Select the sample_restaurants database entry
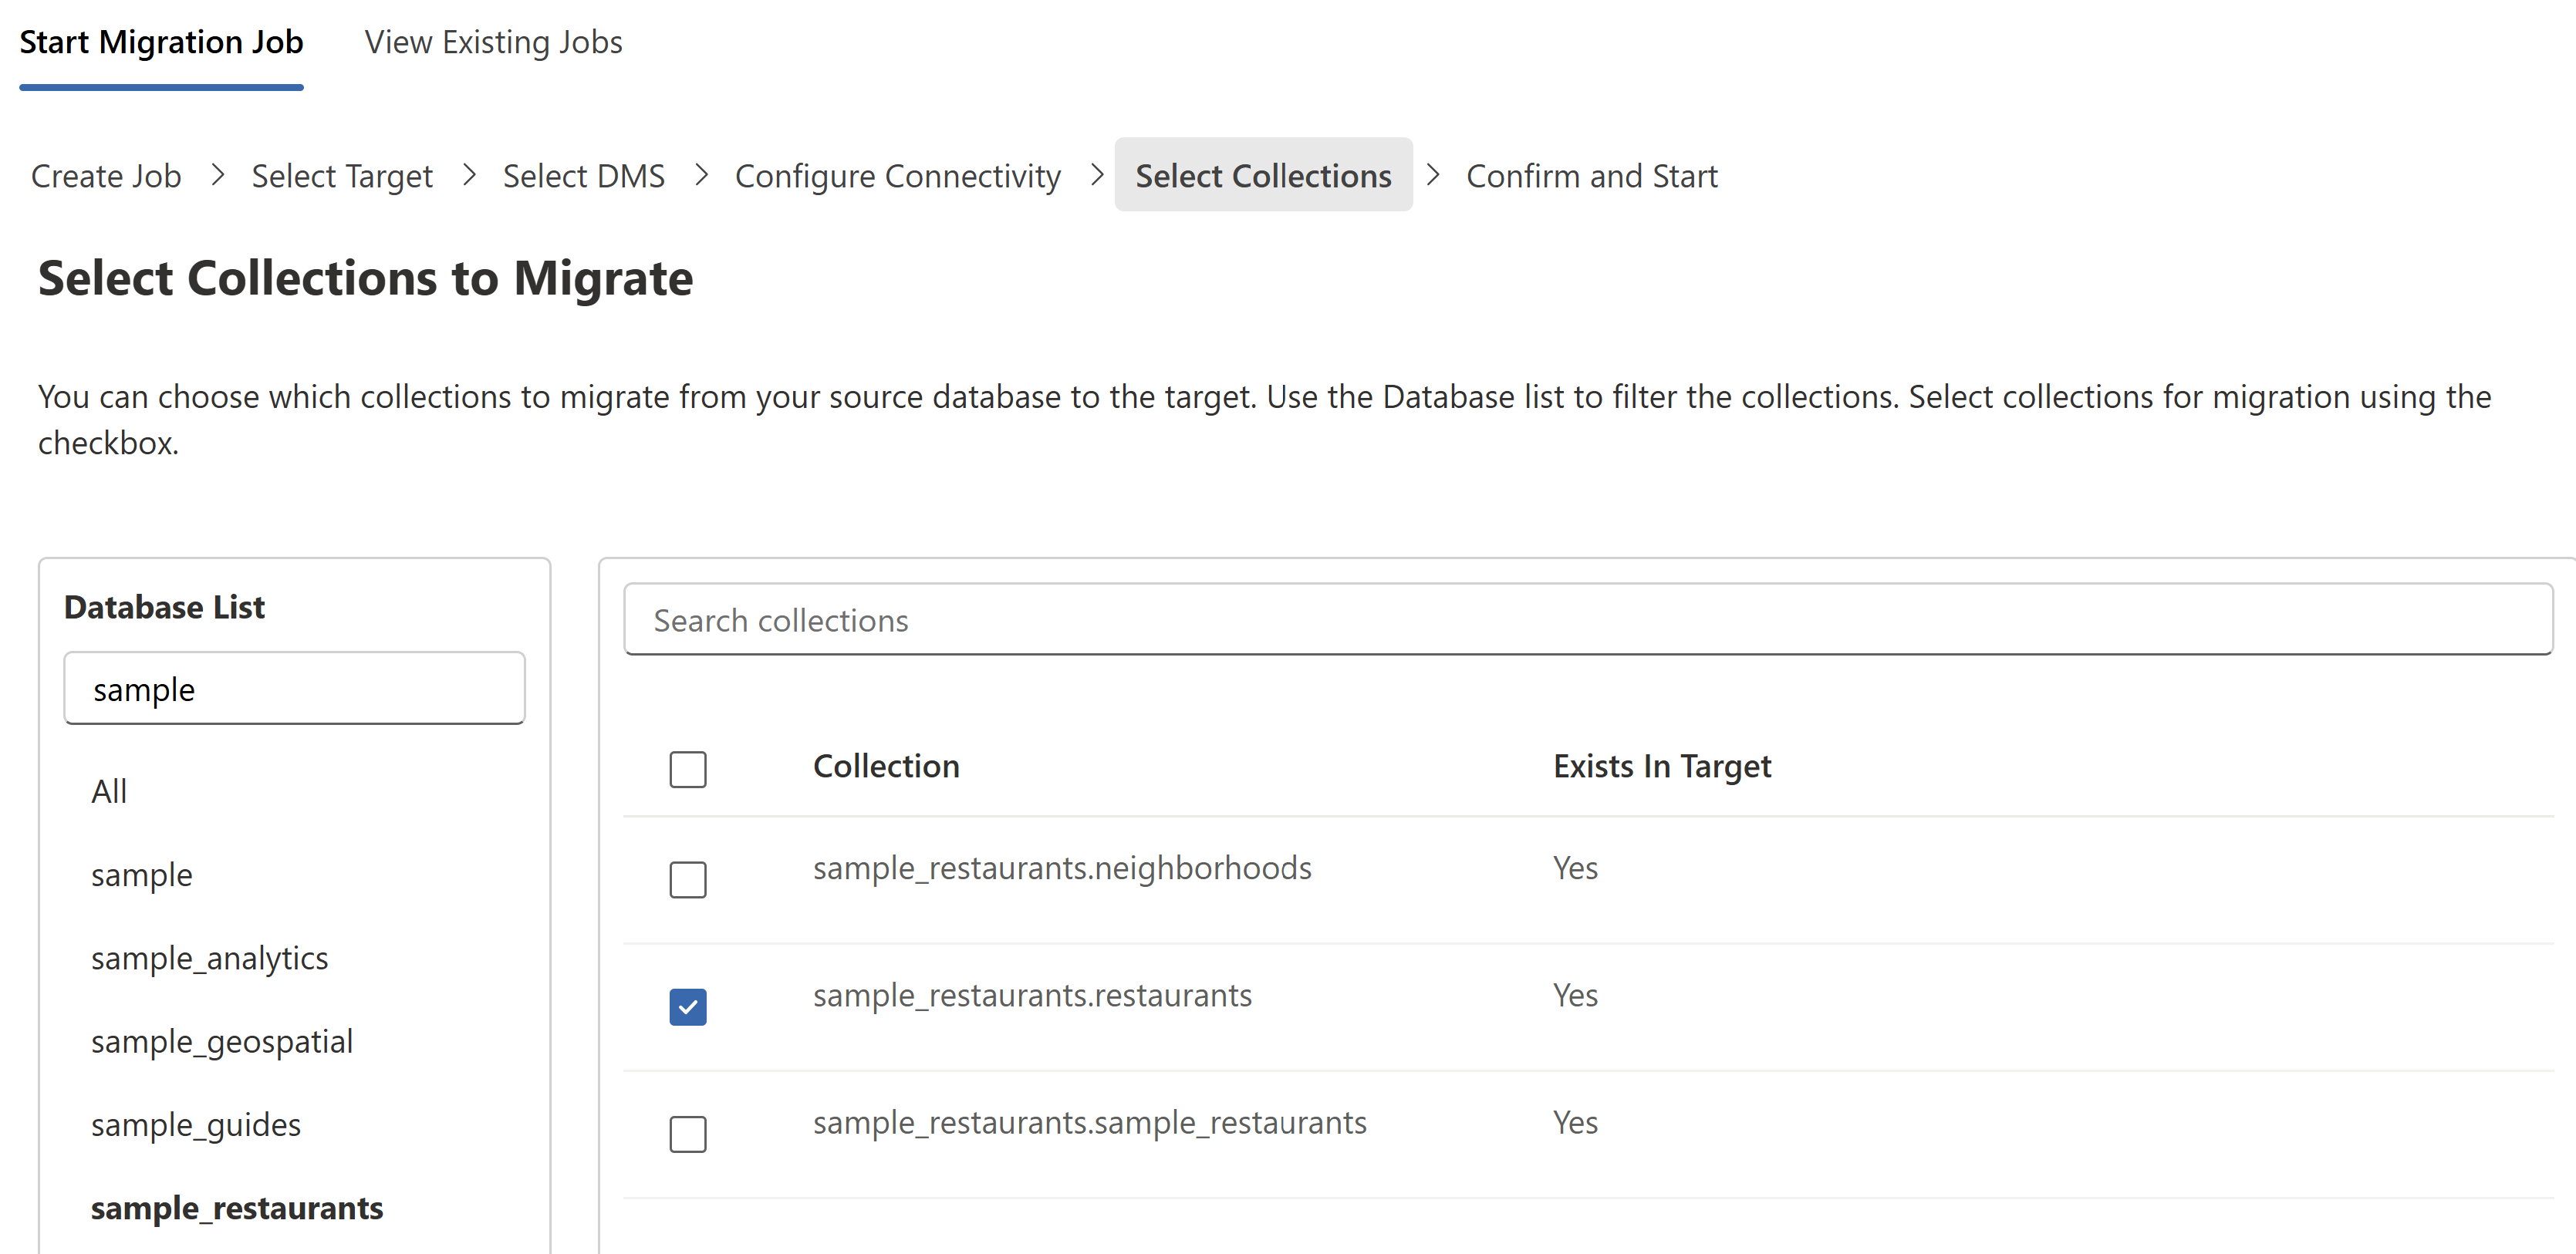The image size is (2576, 1254). [237, 1208]
